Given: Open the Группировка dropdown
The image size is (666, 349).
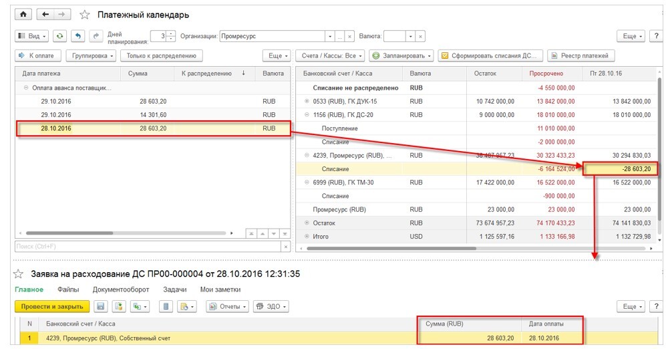Looking at the screenshot, I should click(x=93, y=55).
